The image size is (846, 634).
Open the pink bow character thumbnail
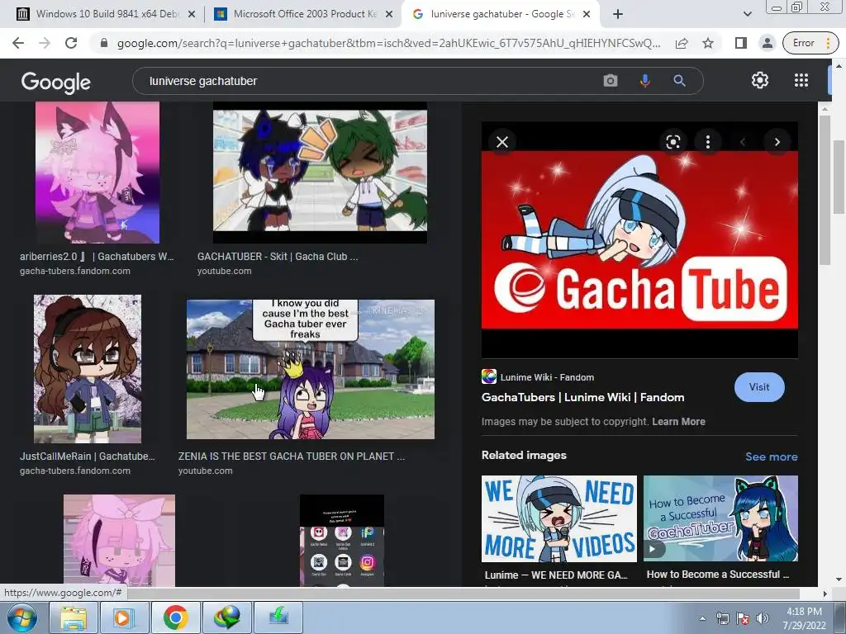[x=119, y=540]
